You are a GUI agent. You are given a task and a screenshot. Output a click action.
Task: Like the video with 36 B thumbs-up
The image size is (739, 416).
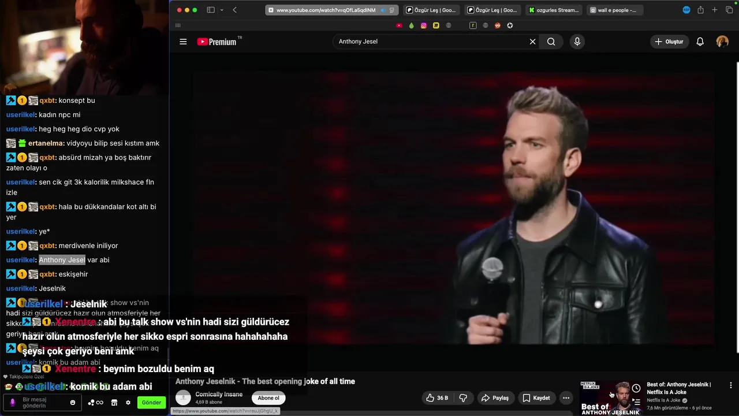tap(436, 398)
